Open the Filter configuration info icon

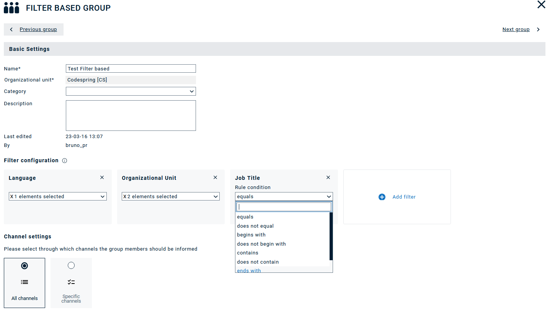[x=65, y=161]
